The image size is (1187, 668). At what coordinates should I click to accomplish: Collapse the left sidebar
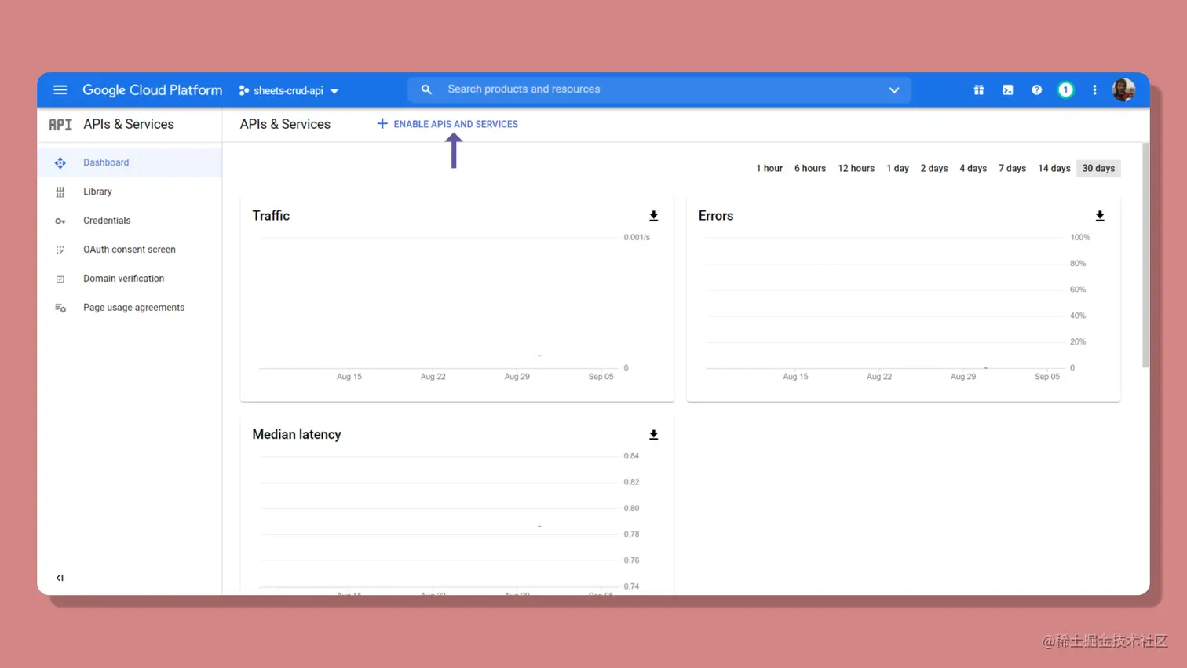click(59, 577)
